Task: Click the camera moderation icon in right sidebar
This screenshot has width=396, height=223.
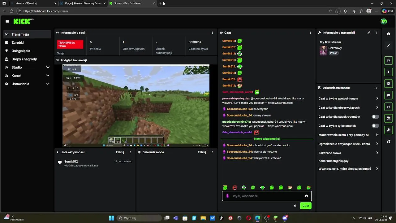Action: (389, 118)
